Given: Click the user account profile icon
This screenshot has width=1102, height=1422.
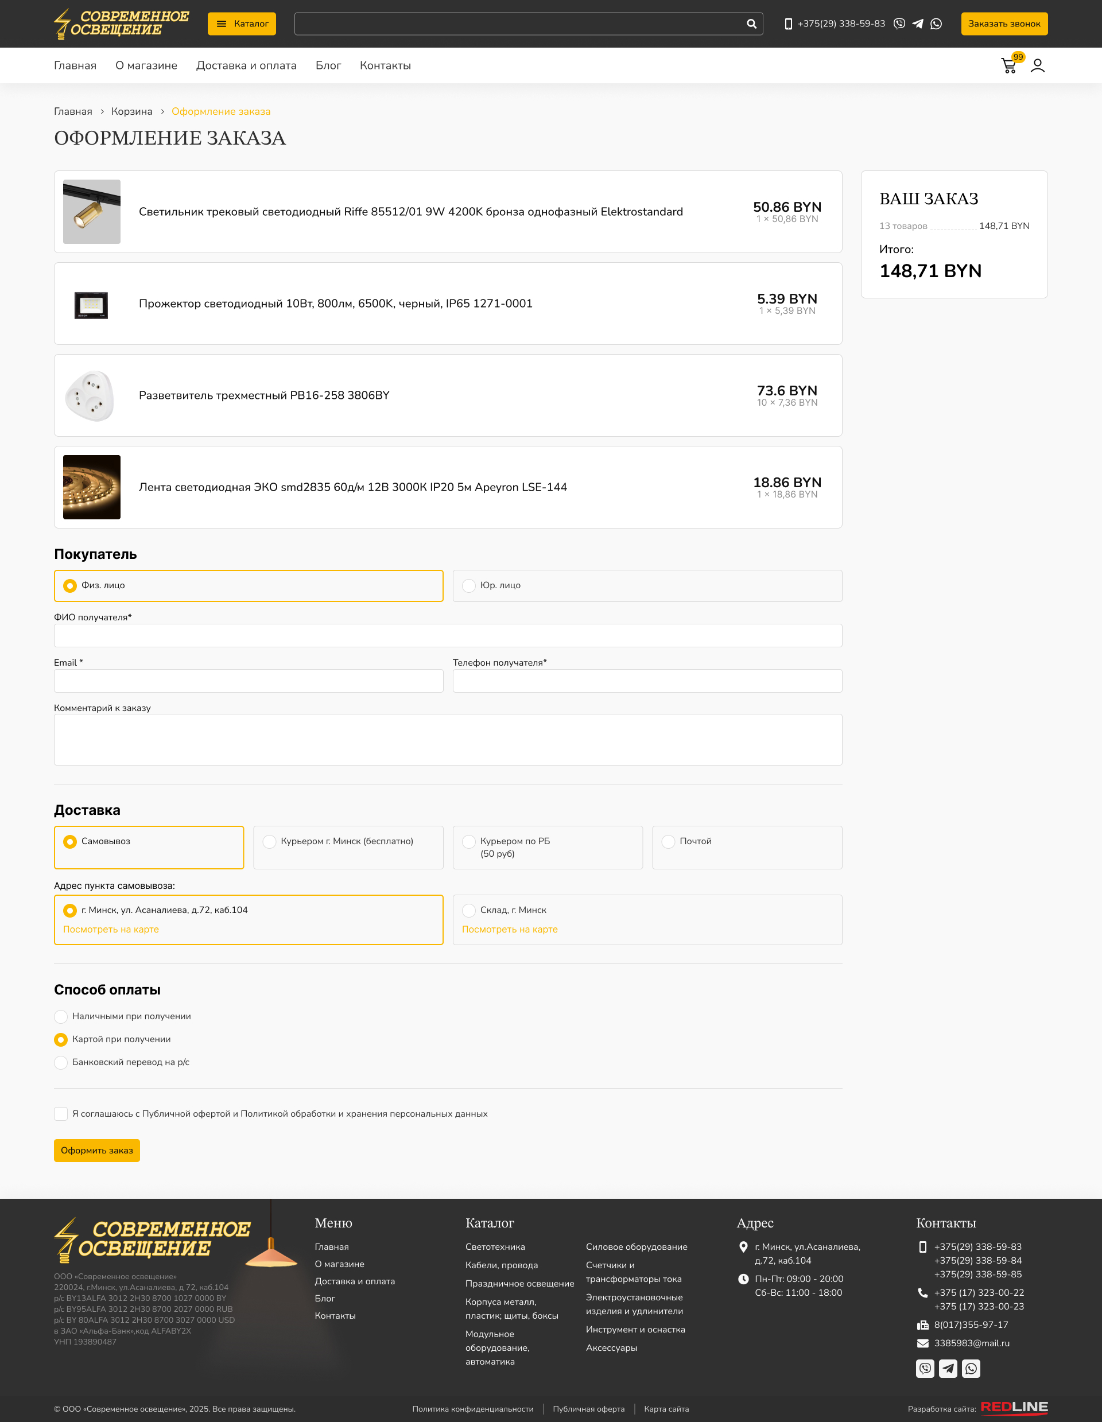Looking at the screenshot, I should [x=1038, y=66].
